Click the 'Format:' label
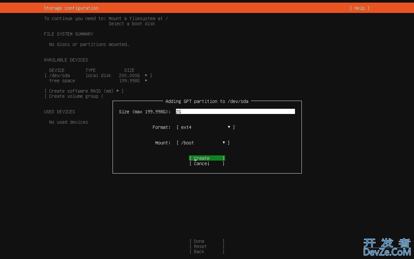Viewport: 414px width, 259px height. [161, 127]
